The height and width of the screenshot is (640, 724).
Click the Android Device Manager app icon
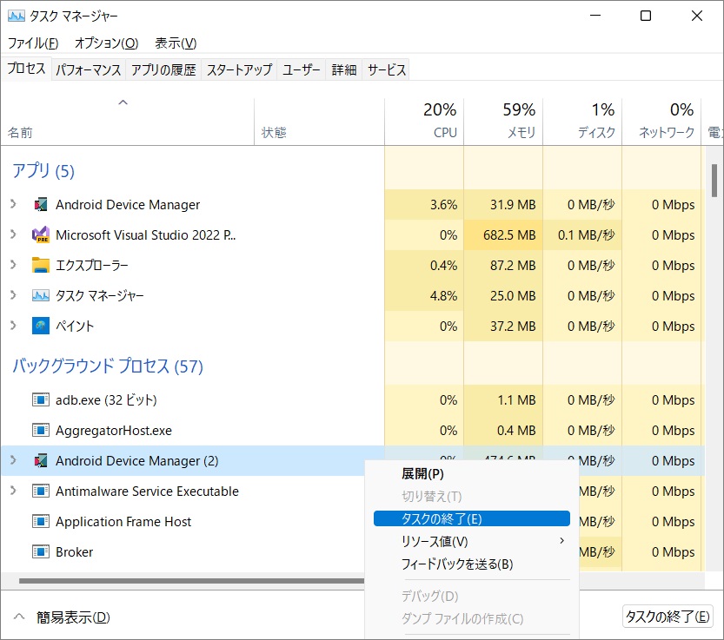pos(41,204)
